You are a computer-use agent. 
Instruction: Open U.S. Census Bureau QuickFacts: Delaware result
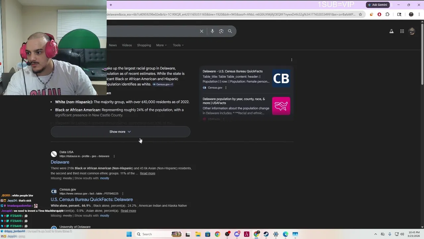tap(92, 199)
